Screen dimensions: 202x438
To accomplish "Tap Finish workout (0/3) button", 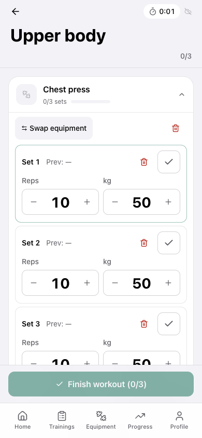I will click(101, 384).
